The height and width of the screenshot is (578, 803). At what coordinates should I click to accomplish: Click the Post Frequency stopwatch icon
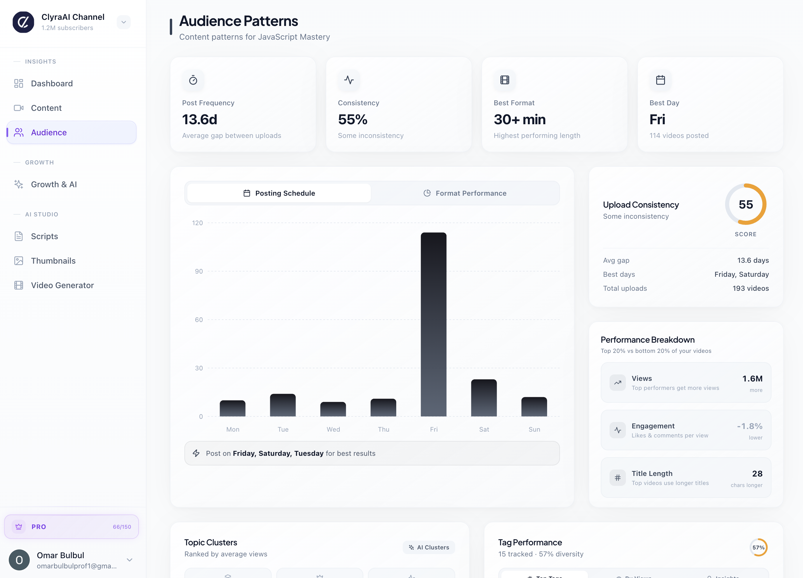pos(193,80)
